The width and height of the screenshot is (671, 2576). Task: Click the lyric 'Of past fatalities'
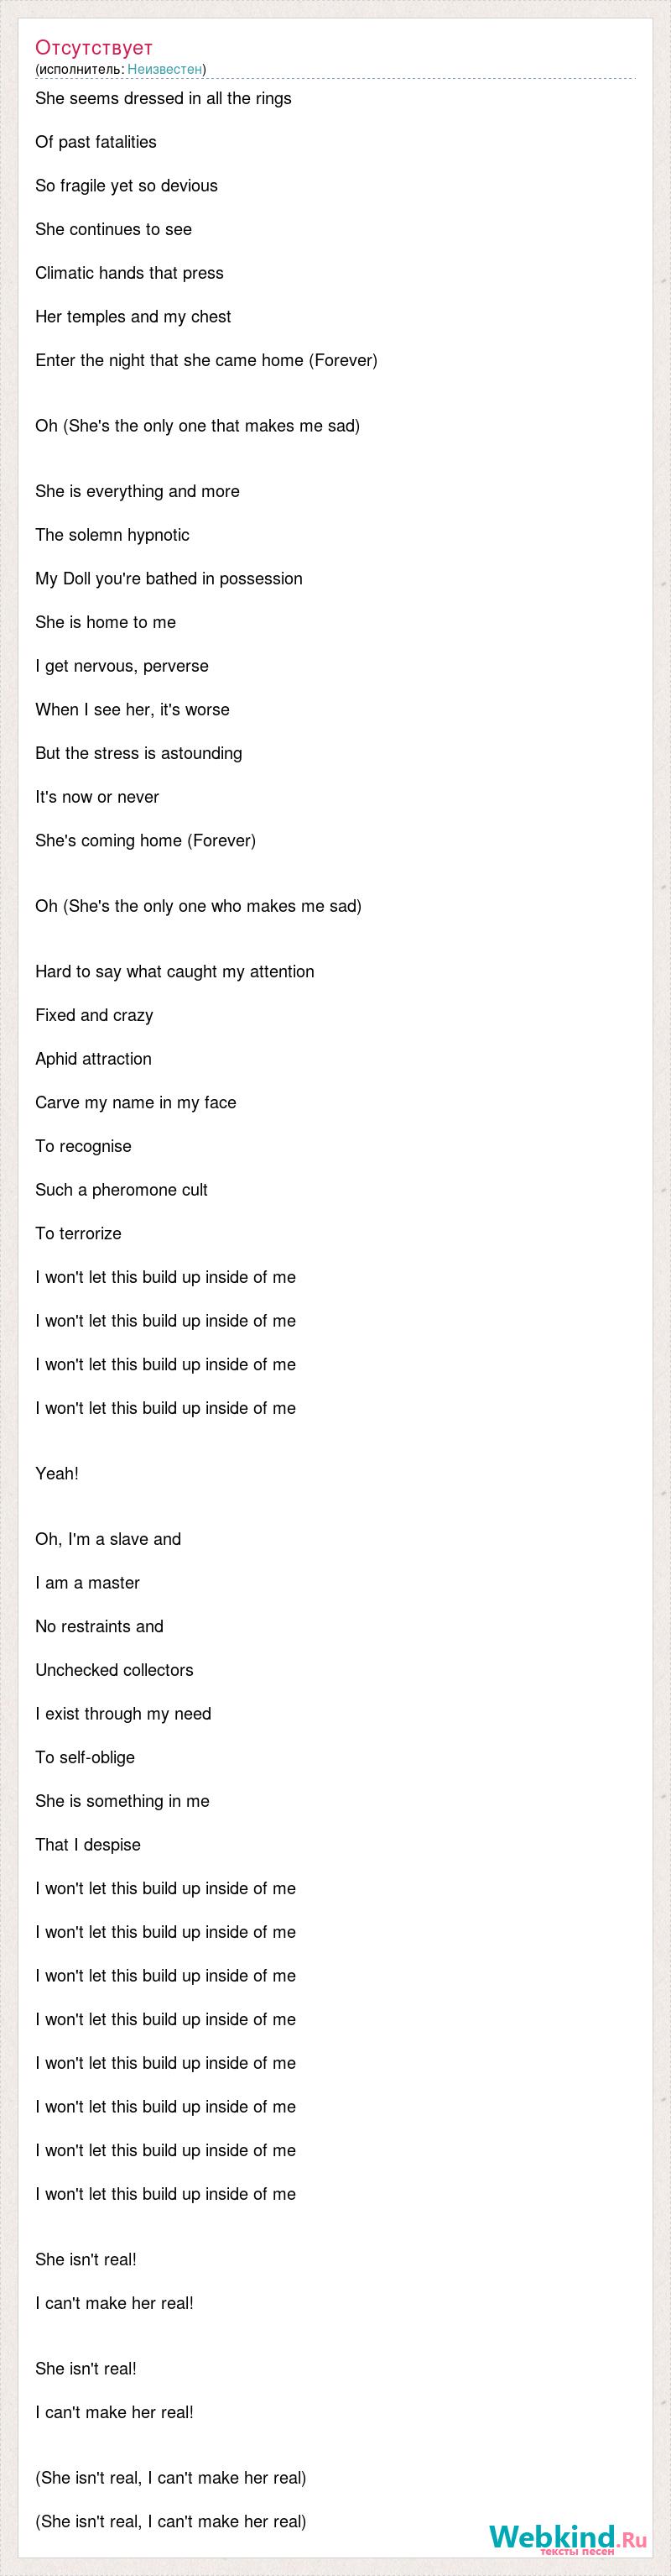point(96,142)
